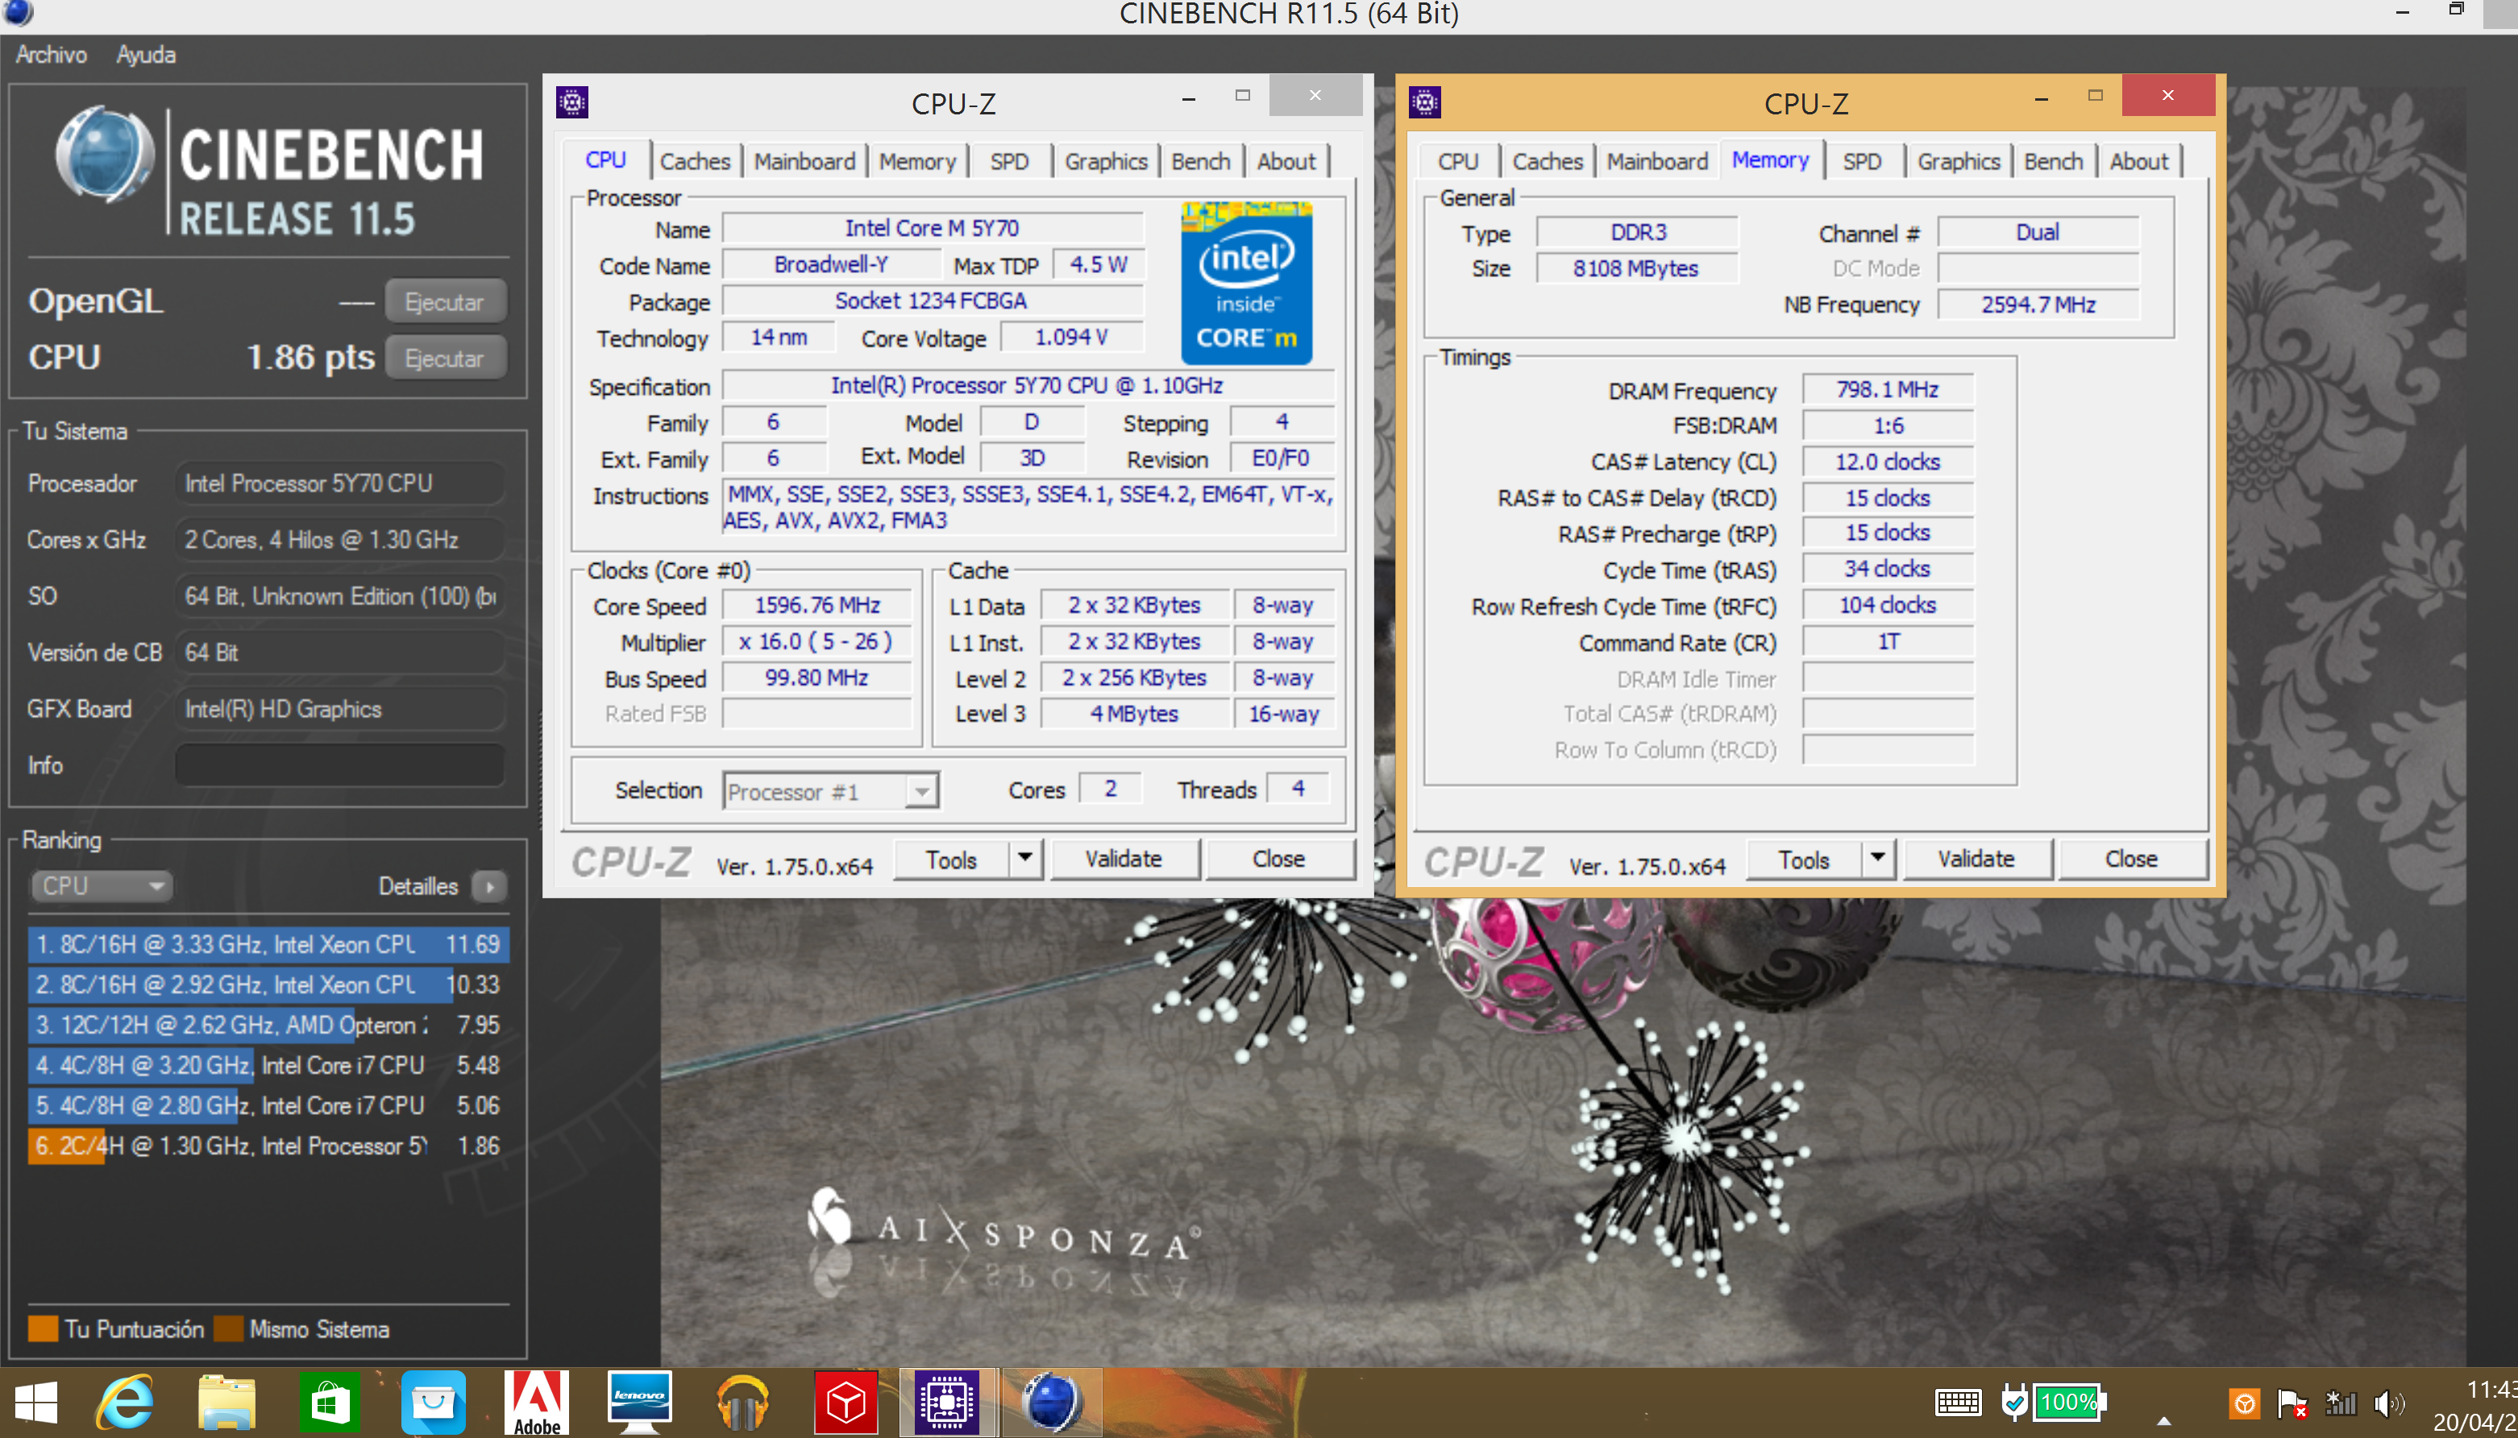
Task: Click the left CPU-Z window title icon
Action: (x=572, y=101)
